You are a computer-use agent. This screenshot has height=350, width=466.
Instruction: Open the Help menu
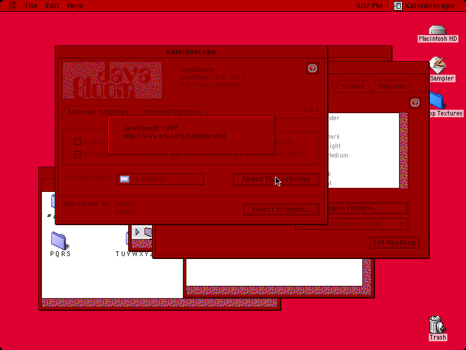click(x=75, y=6)
